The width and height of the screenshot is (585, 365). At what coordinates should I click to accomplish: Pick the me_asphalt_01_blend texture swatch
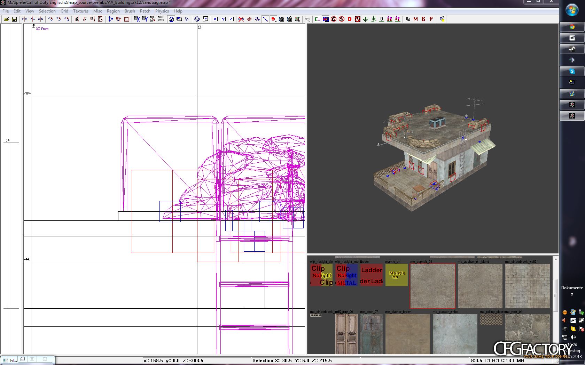coord(480,286)
